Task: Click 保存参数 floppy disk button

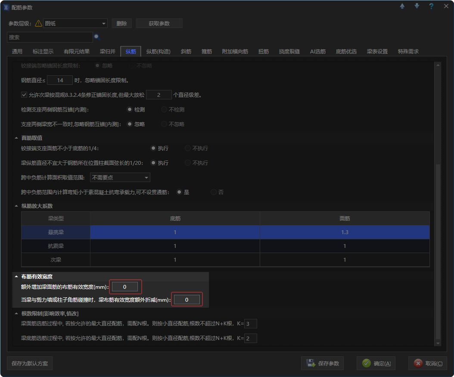Action: pyautogui.click(x=323, y=363)
